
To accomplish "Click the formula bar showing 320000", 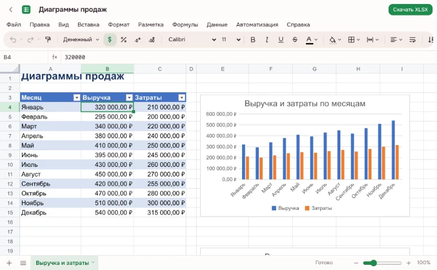I will click(x=248, y=57).
